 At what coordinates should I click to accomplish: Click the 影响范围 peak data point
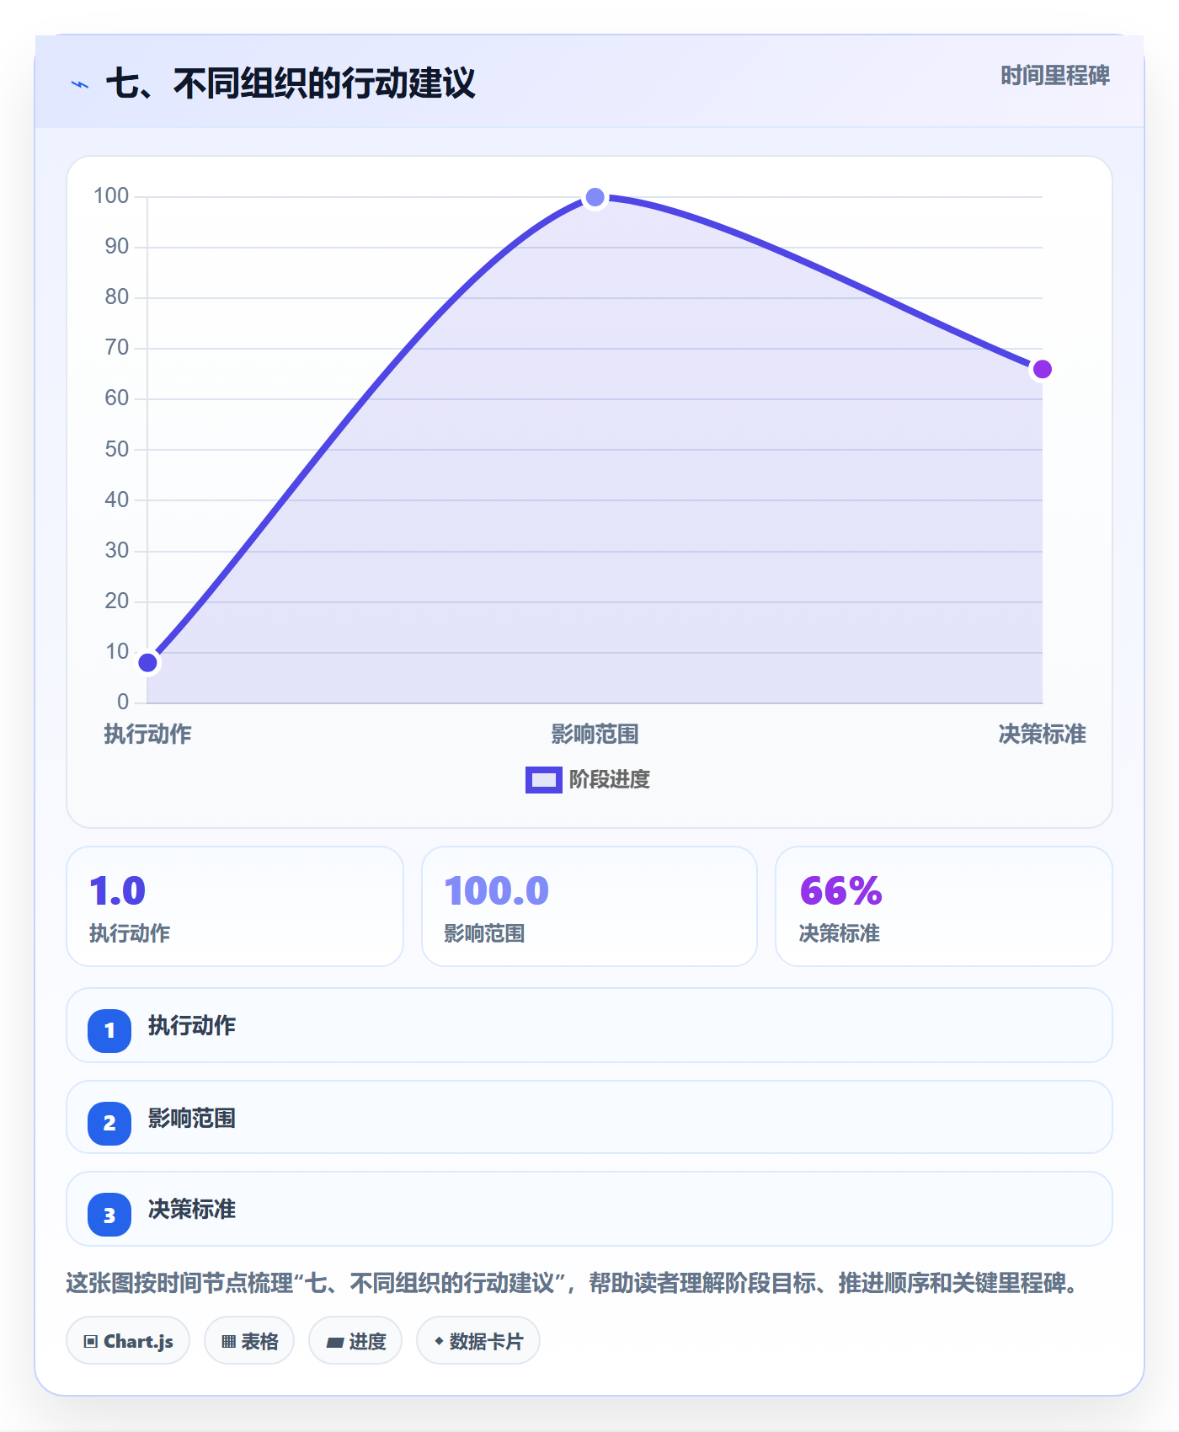tap(595, 197)
